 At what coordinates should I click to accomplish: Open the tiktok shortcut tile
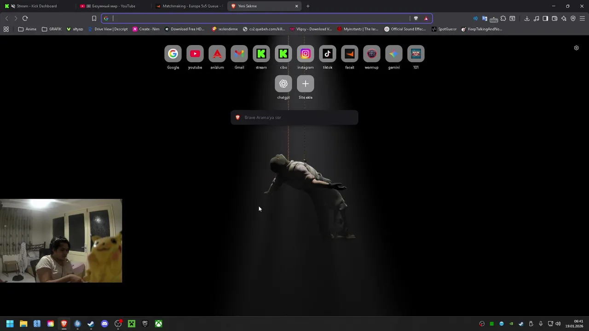328,54
